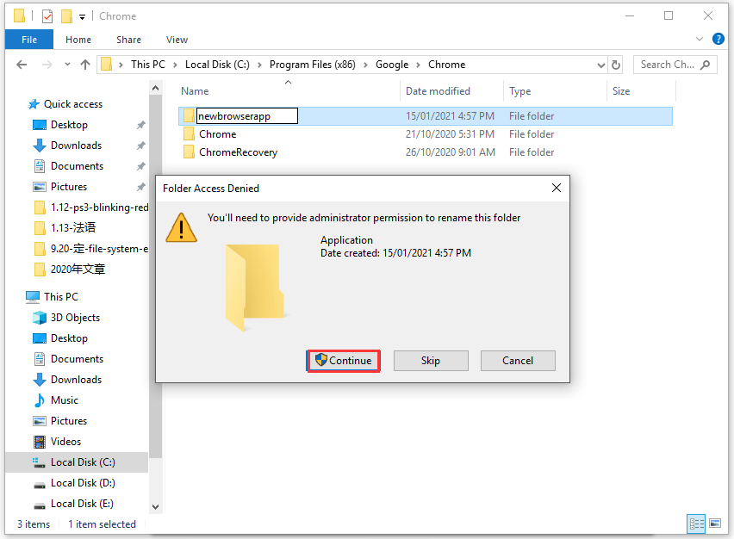Open the File menu

(x=28, y=40)
